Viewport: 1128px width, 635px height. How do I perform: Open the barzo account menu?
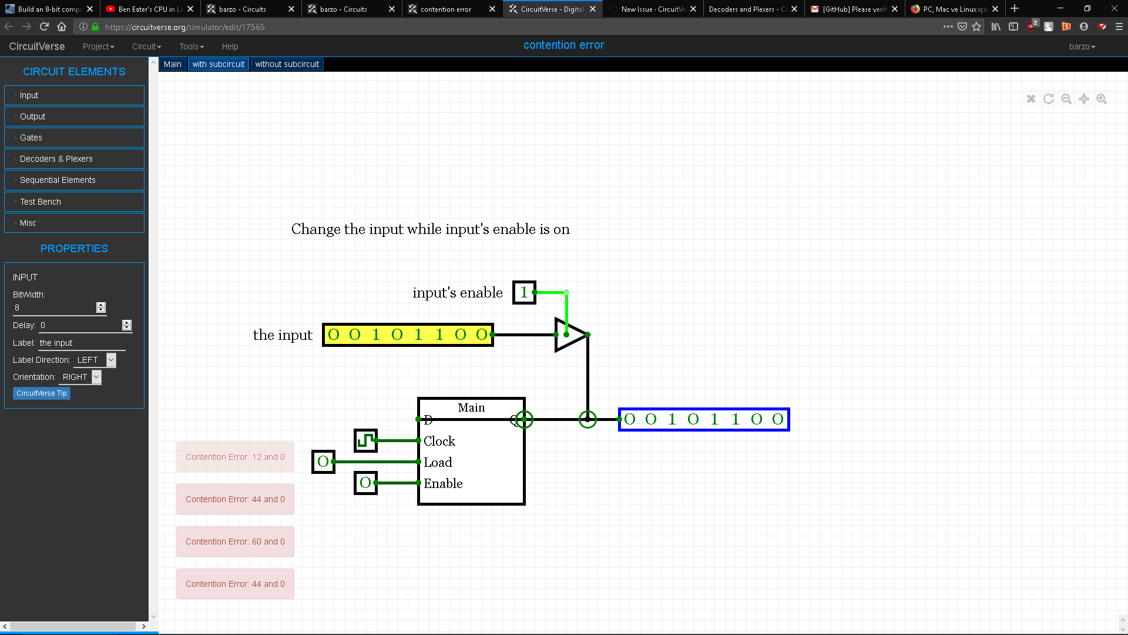point(1082,46)
